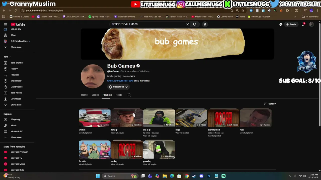
Task: Open Photoshop from the taskbar
Action: click(209, 176)
